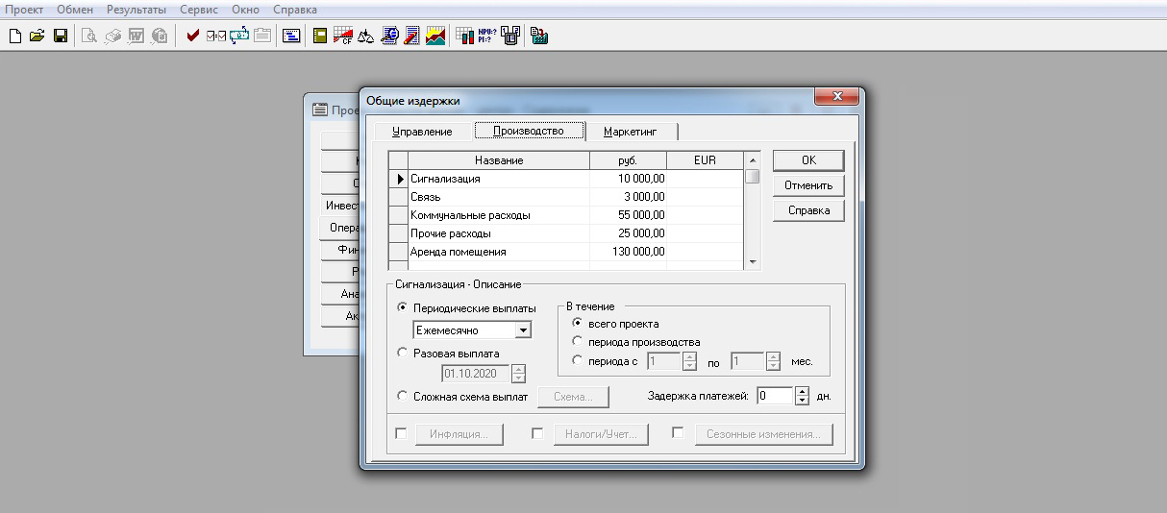The image size is (1167, 513).
Task: Save the project with the floppy disk icon
Action: pos(60,36)
